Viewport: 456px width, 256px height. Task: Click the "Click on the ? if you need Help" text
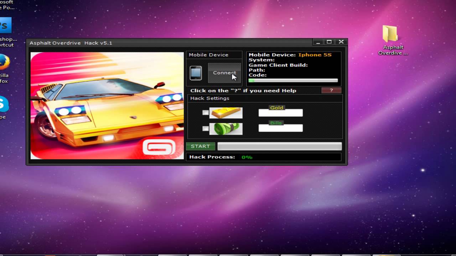click(x=243, y=91)
